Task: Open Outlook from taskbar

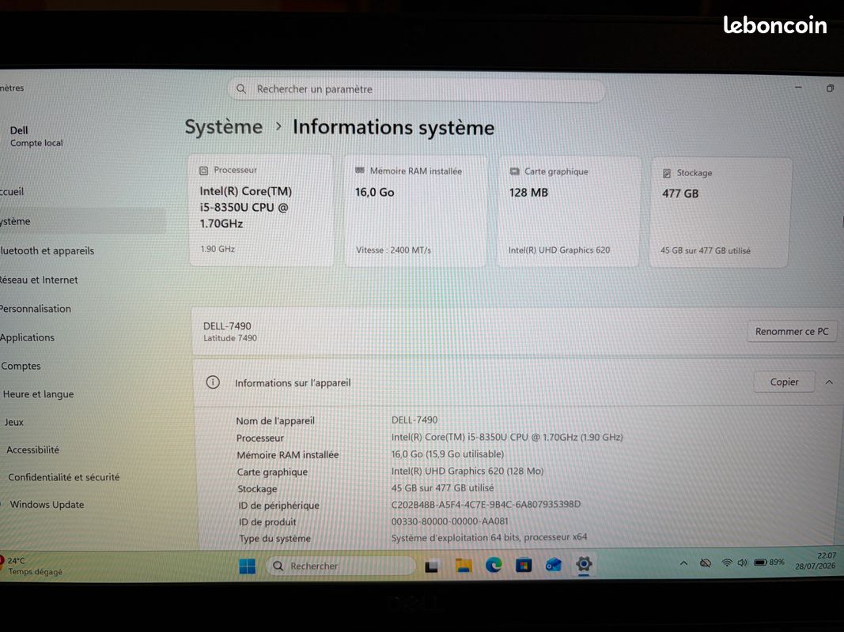Action: [x=554, y=565]
